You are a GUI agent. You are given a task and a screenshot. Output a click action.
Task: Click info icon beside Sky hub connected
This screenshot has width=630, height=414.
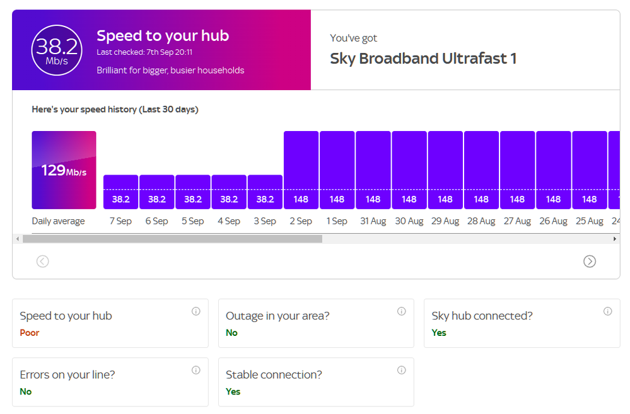click(607, 311)
